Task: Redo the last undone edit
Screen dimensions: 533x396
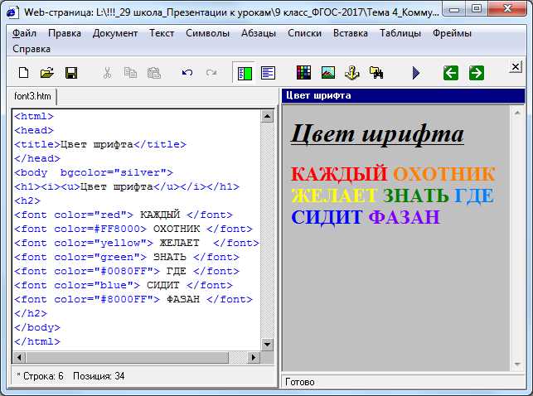Action: click(x=211, y=73)
